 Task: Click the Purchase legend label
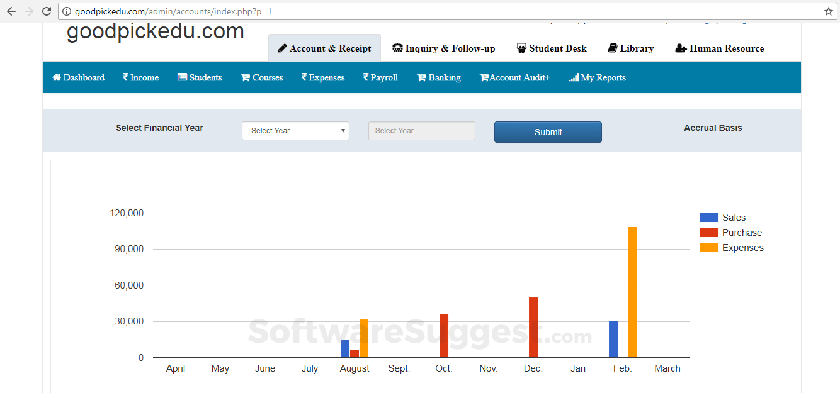pos(742,233)
